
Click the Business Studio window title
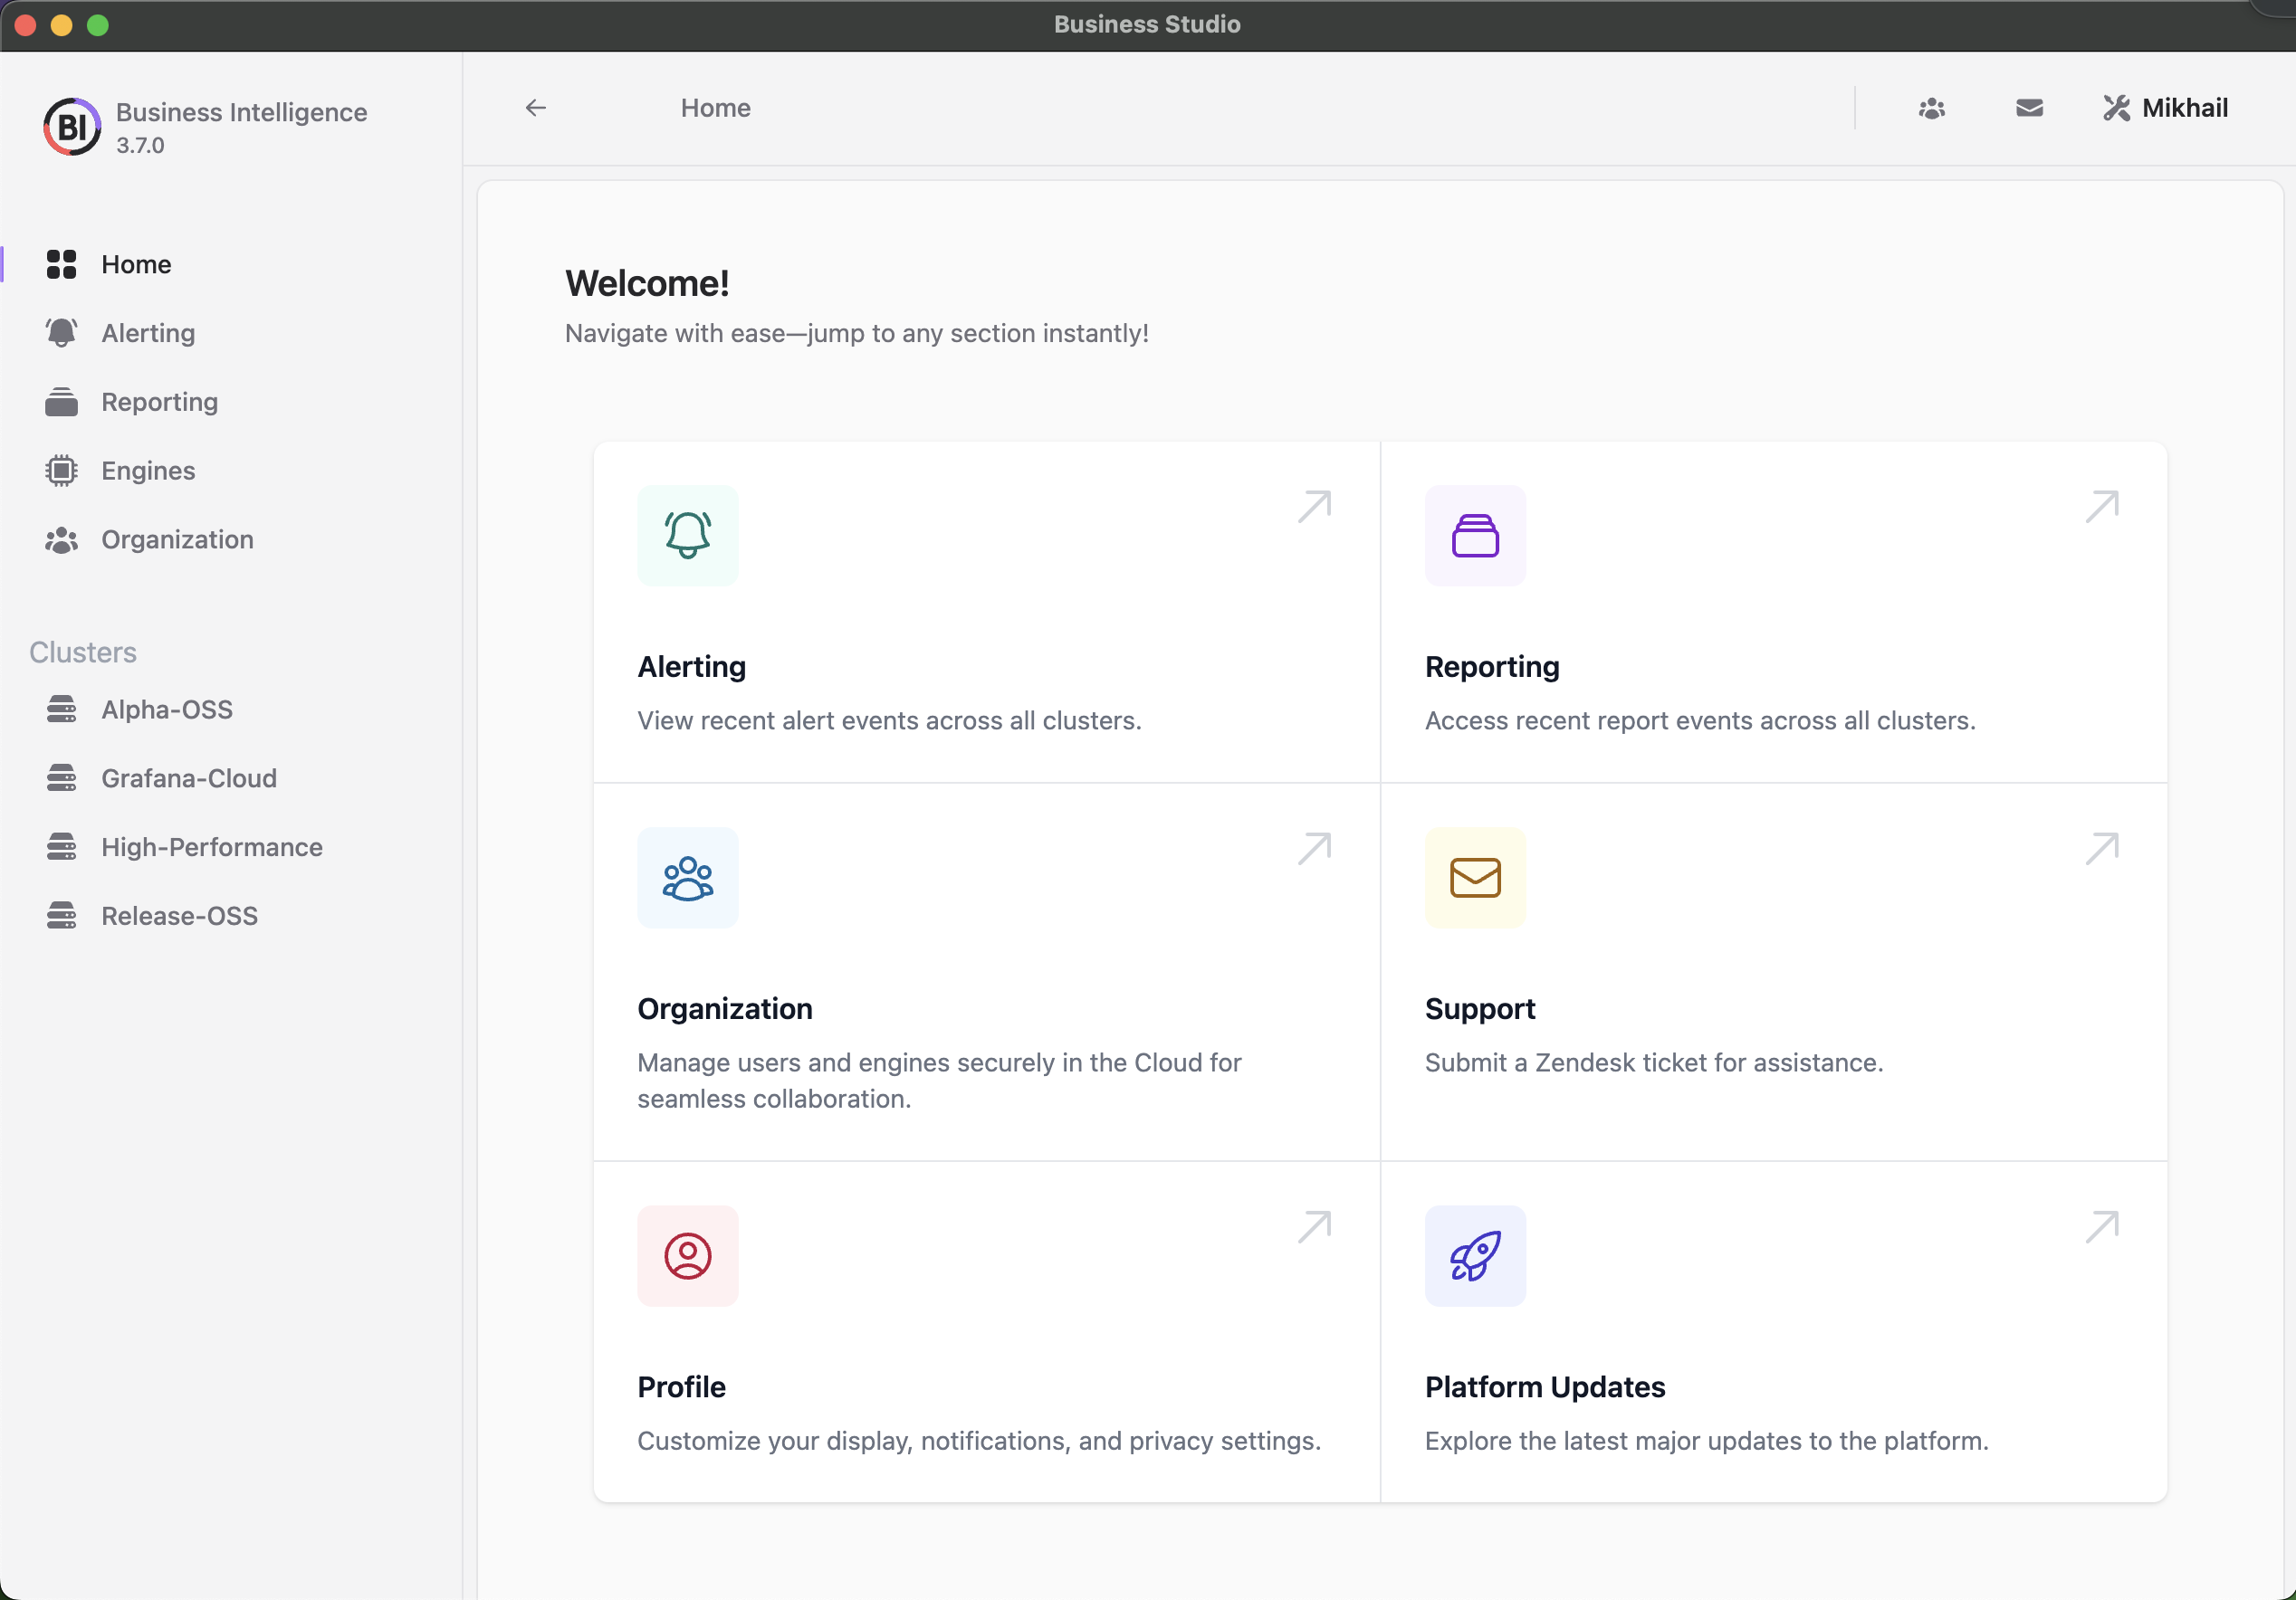click(x=1147, y=24)
